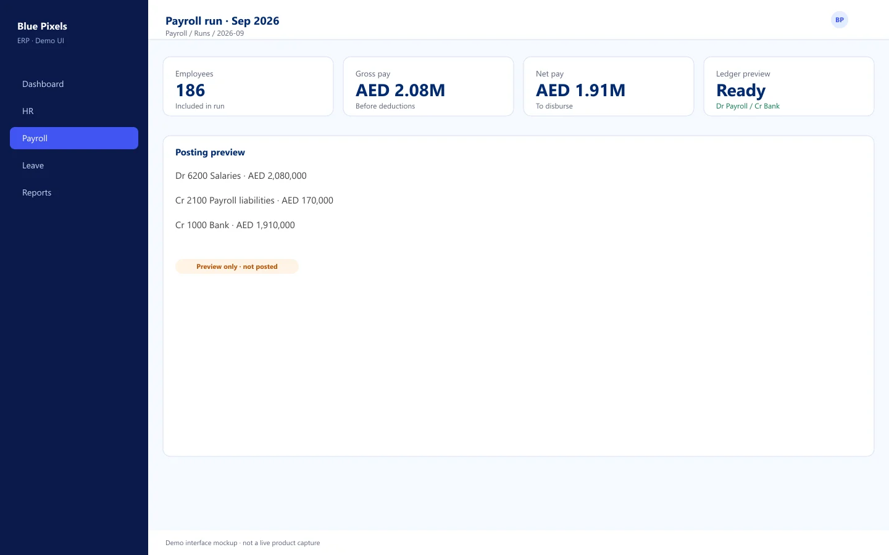The height and width of the screenshot is (555, 889).
Task: Click the 'To disburse' caption
Action: [x=554, y=106]
